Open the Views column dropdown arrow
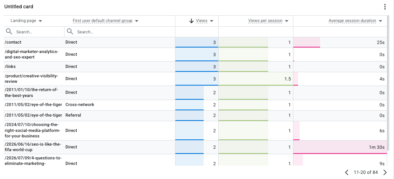394x179 pixels. [x=212, y=21]
